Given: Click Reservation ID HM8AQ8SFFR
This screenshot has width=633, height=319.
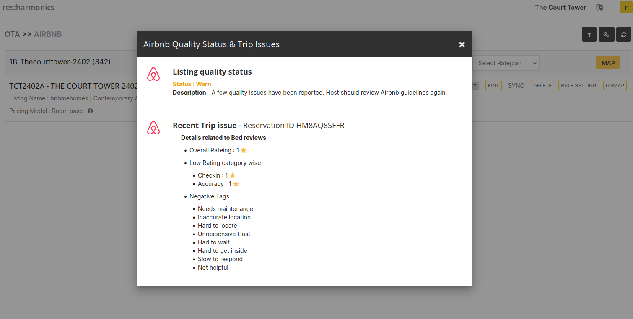Looking at the screenshot, I should pyautogui.click(x=294, y=126).
